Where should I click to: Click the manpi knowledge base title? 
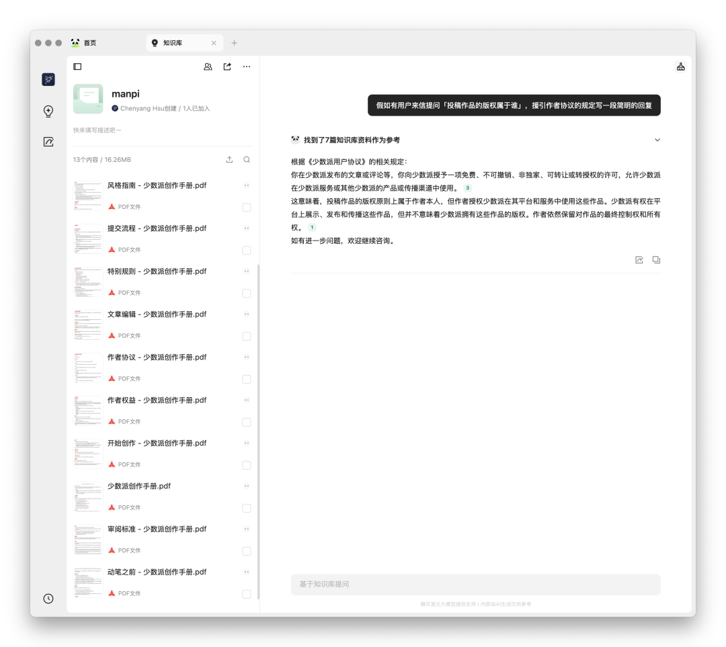point(126,94)
